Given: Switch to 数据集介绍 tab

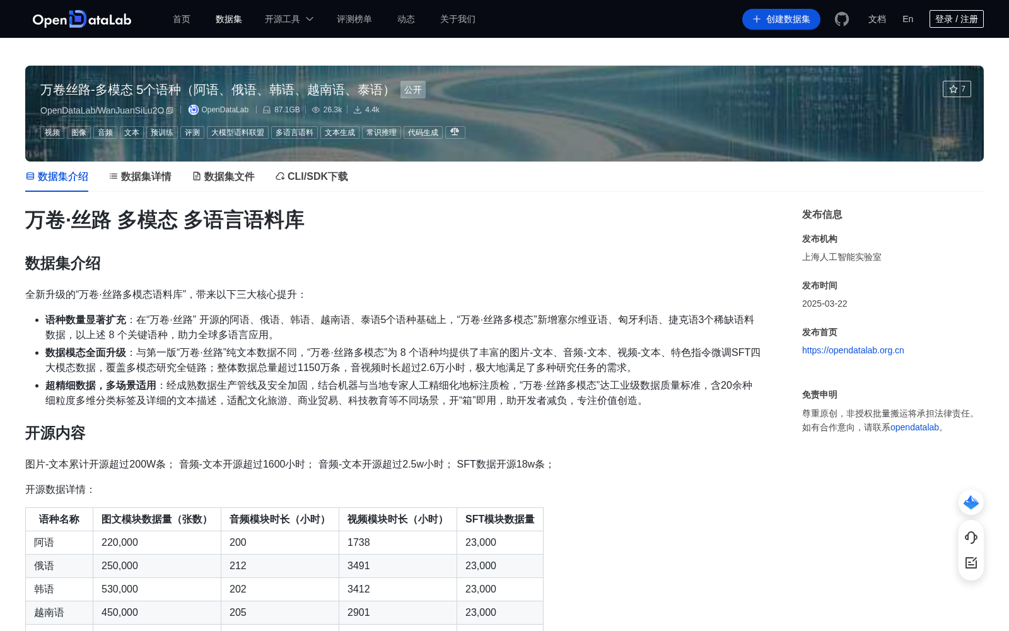Looking at the screenshot, I should click(x=57, y=177).
